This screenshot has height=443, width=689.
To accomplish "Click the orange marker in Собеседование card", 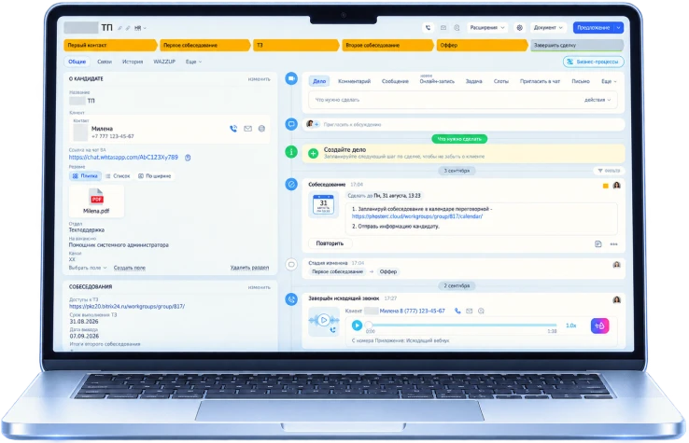I will [x=606, y=187].
